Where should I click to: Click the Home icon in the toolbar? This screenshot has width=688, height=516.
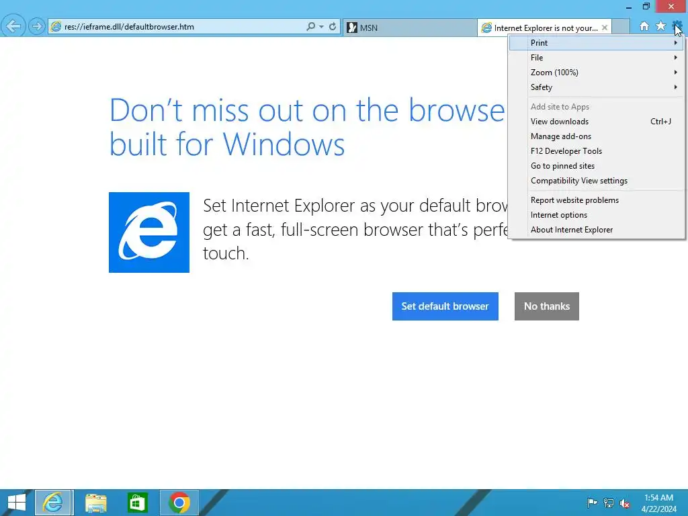point(644,26)
